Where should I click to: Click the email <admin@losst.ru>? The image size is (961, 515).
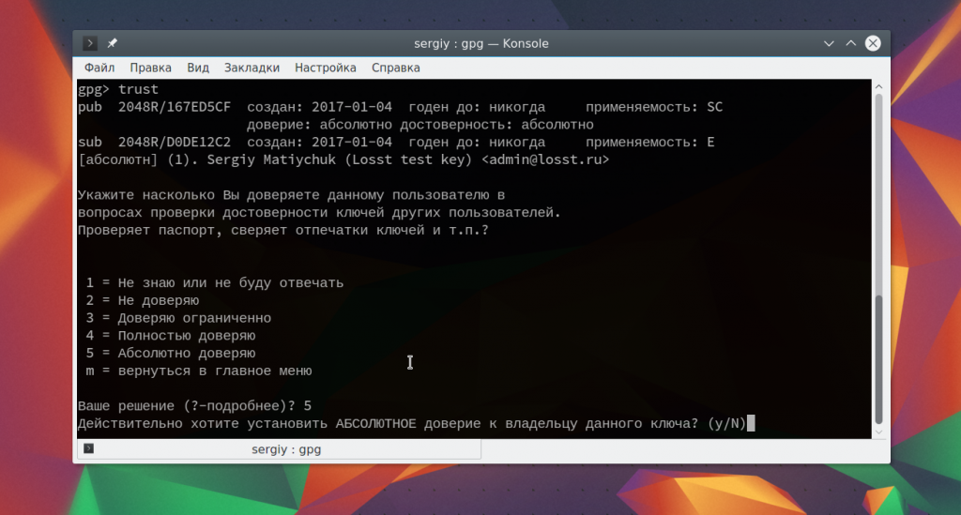(545, 159)
